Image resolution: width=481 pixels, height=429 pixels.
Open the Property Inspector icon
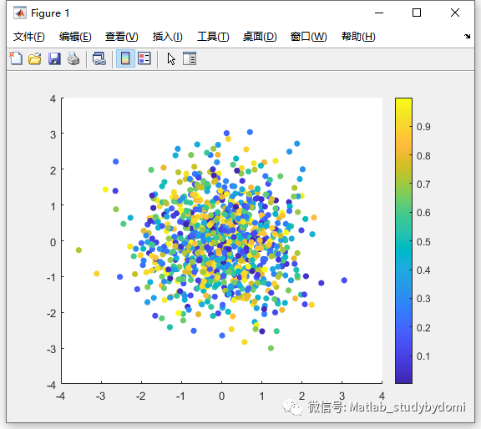click(x=190, y=58)
